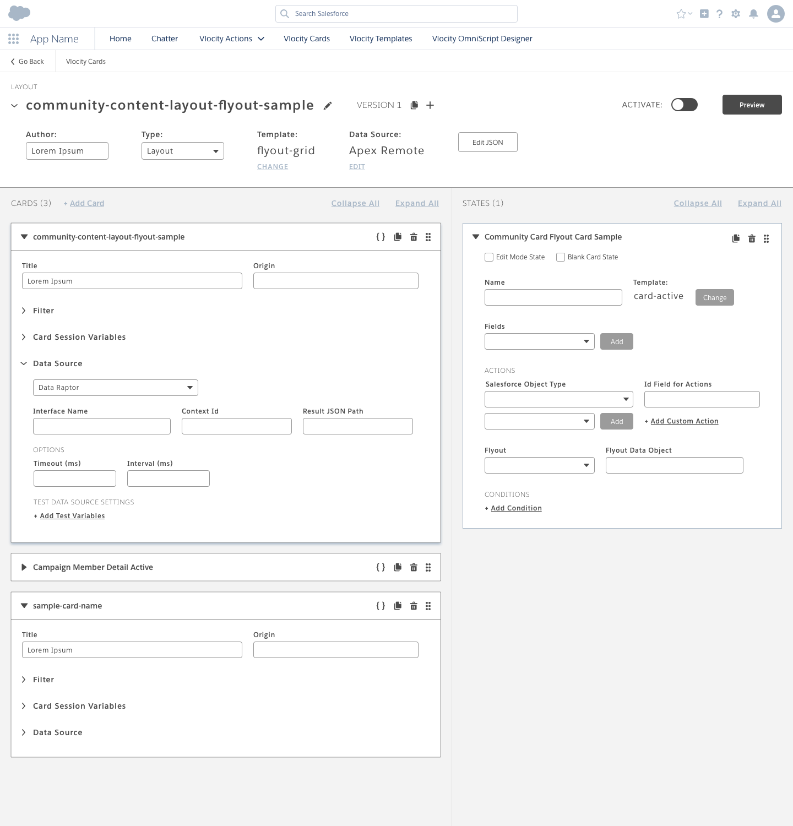793x826 pixels.
Task: Open the help question mark icon
Action: [x=719, y=14]
